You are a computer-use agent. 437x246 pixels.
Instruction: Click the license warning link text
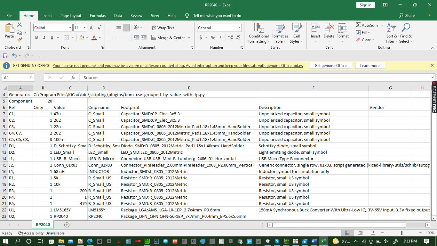pos(178,65)
